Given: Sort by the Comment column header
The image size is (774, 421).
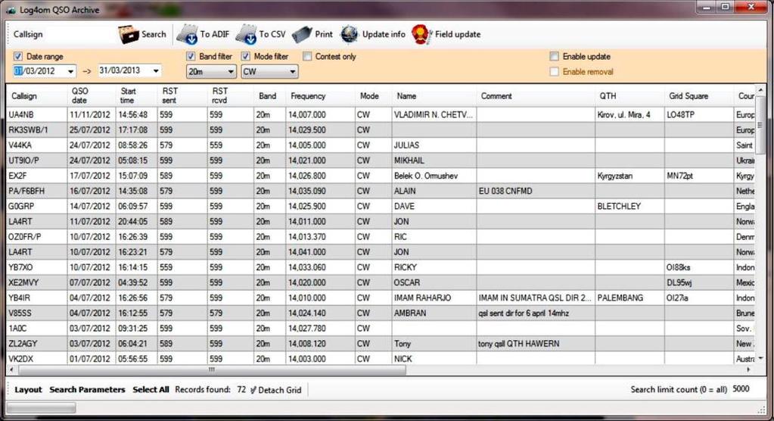Looking at the screenshot, I should 536,96.
